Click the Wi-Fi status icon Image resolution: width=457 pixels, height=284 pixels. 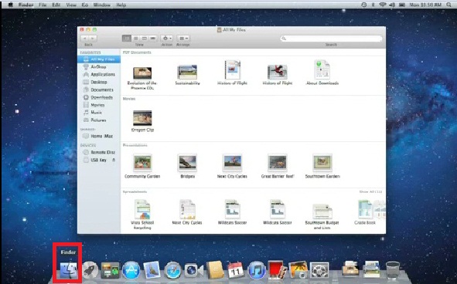coord(383,5)
